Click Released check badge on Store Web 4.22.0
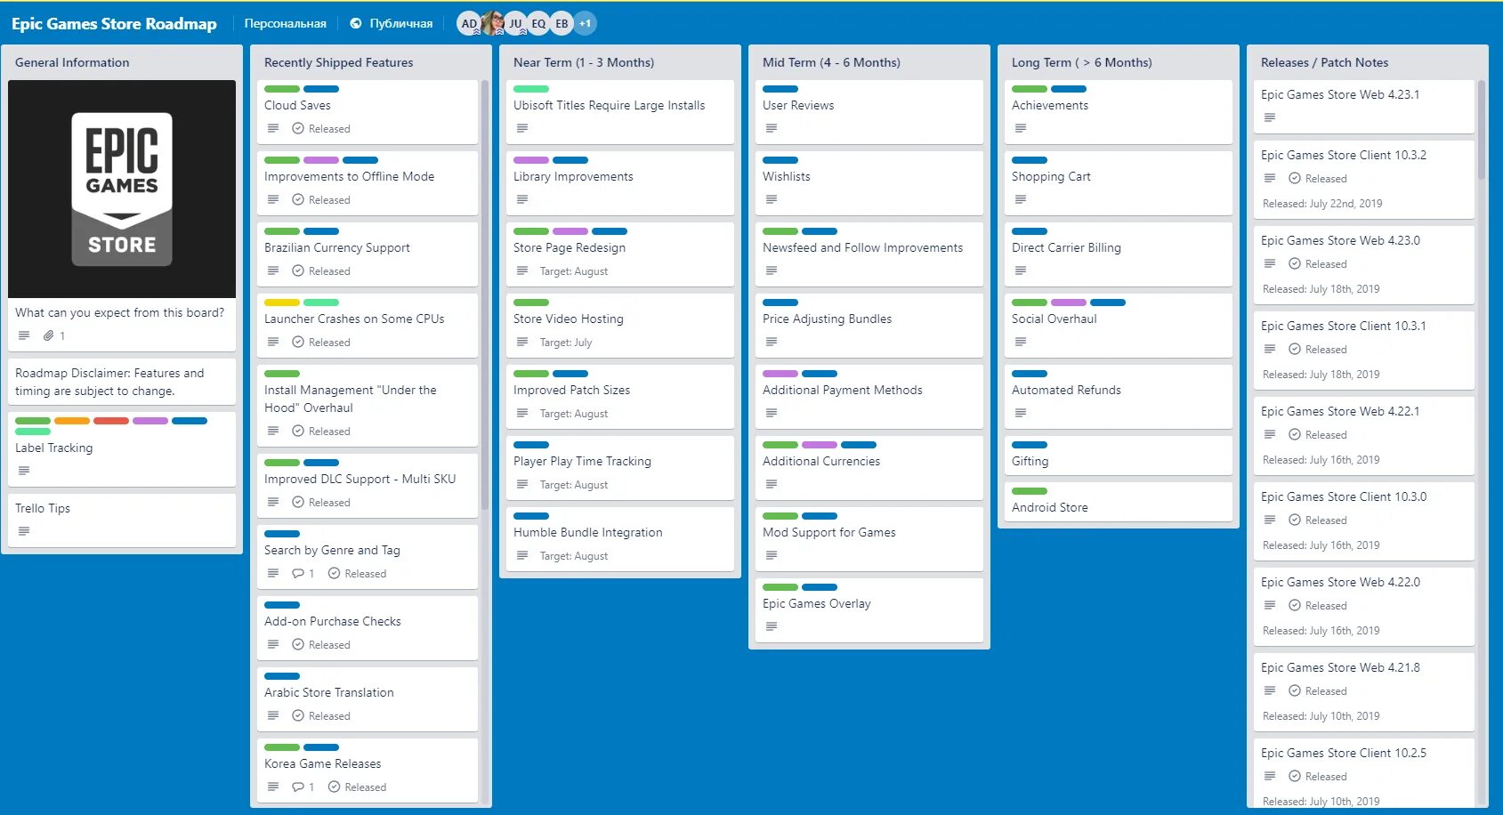This screenshot has width=1503, height=815. [1318, 606]
